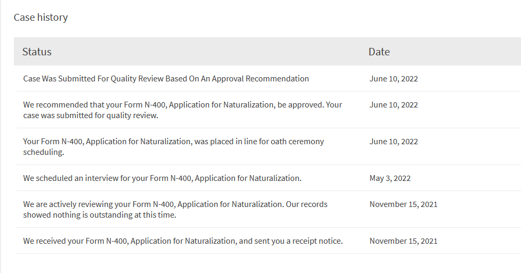The image size is (521, 273).
Task: Click the text 'case was submitted for quality review.'
Action: click(91, 115)
